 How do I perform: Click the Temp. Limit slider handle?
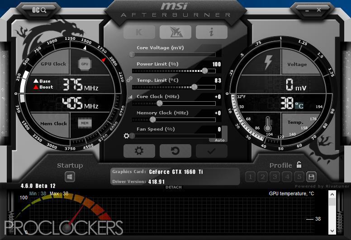click(194, 87)
